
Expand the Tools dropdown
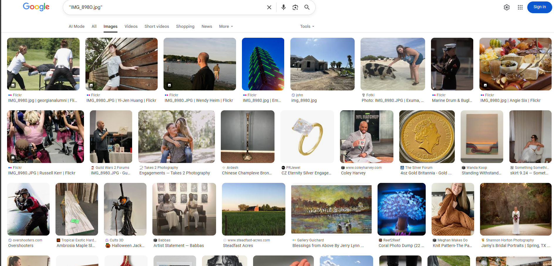point(307,26)
